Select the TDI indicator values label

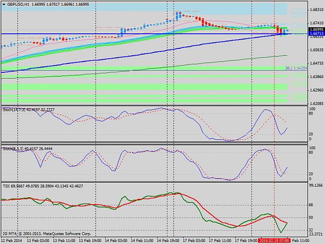(43, 186)
